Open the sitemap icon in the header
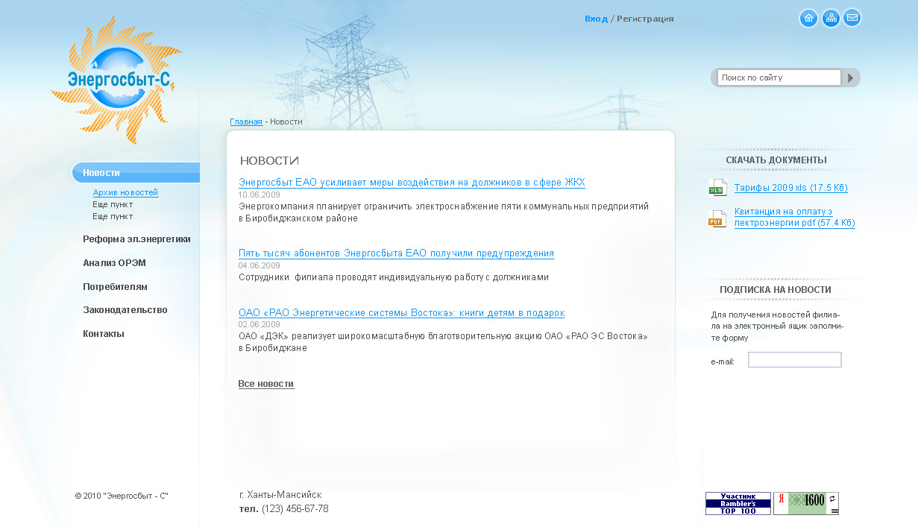 (831, 19)
